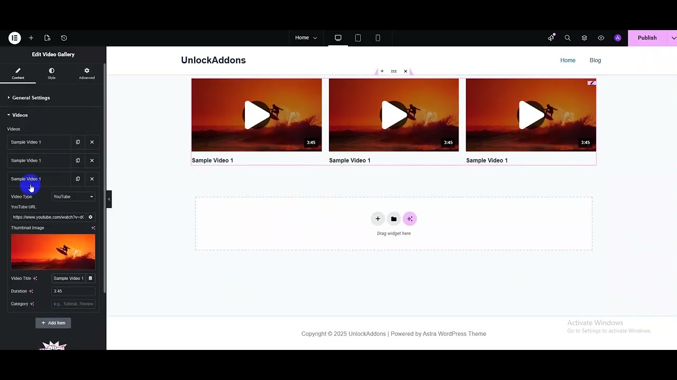The width and height of the screenshot is (677, 380).
Task: Click the Home navigation link
Action: tap(568, 60)
